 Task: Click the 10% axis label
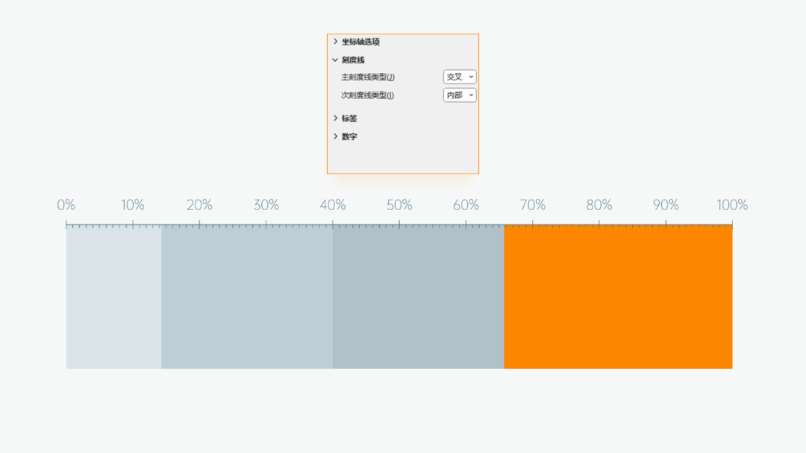[133, 205]
